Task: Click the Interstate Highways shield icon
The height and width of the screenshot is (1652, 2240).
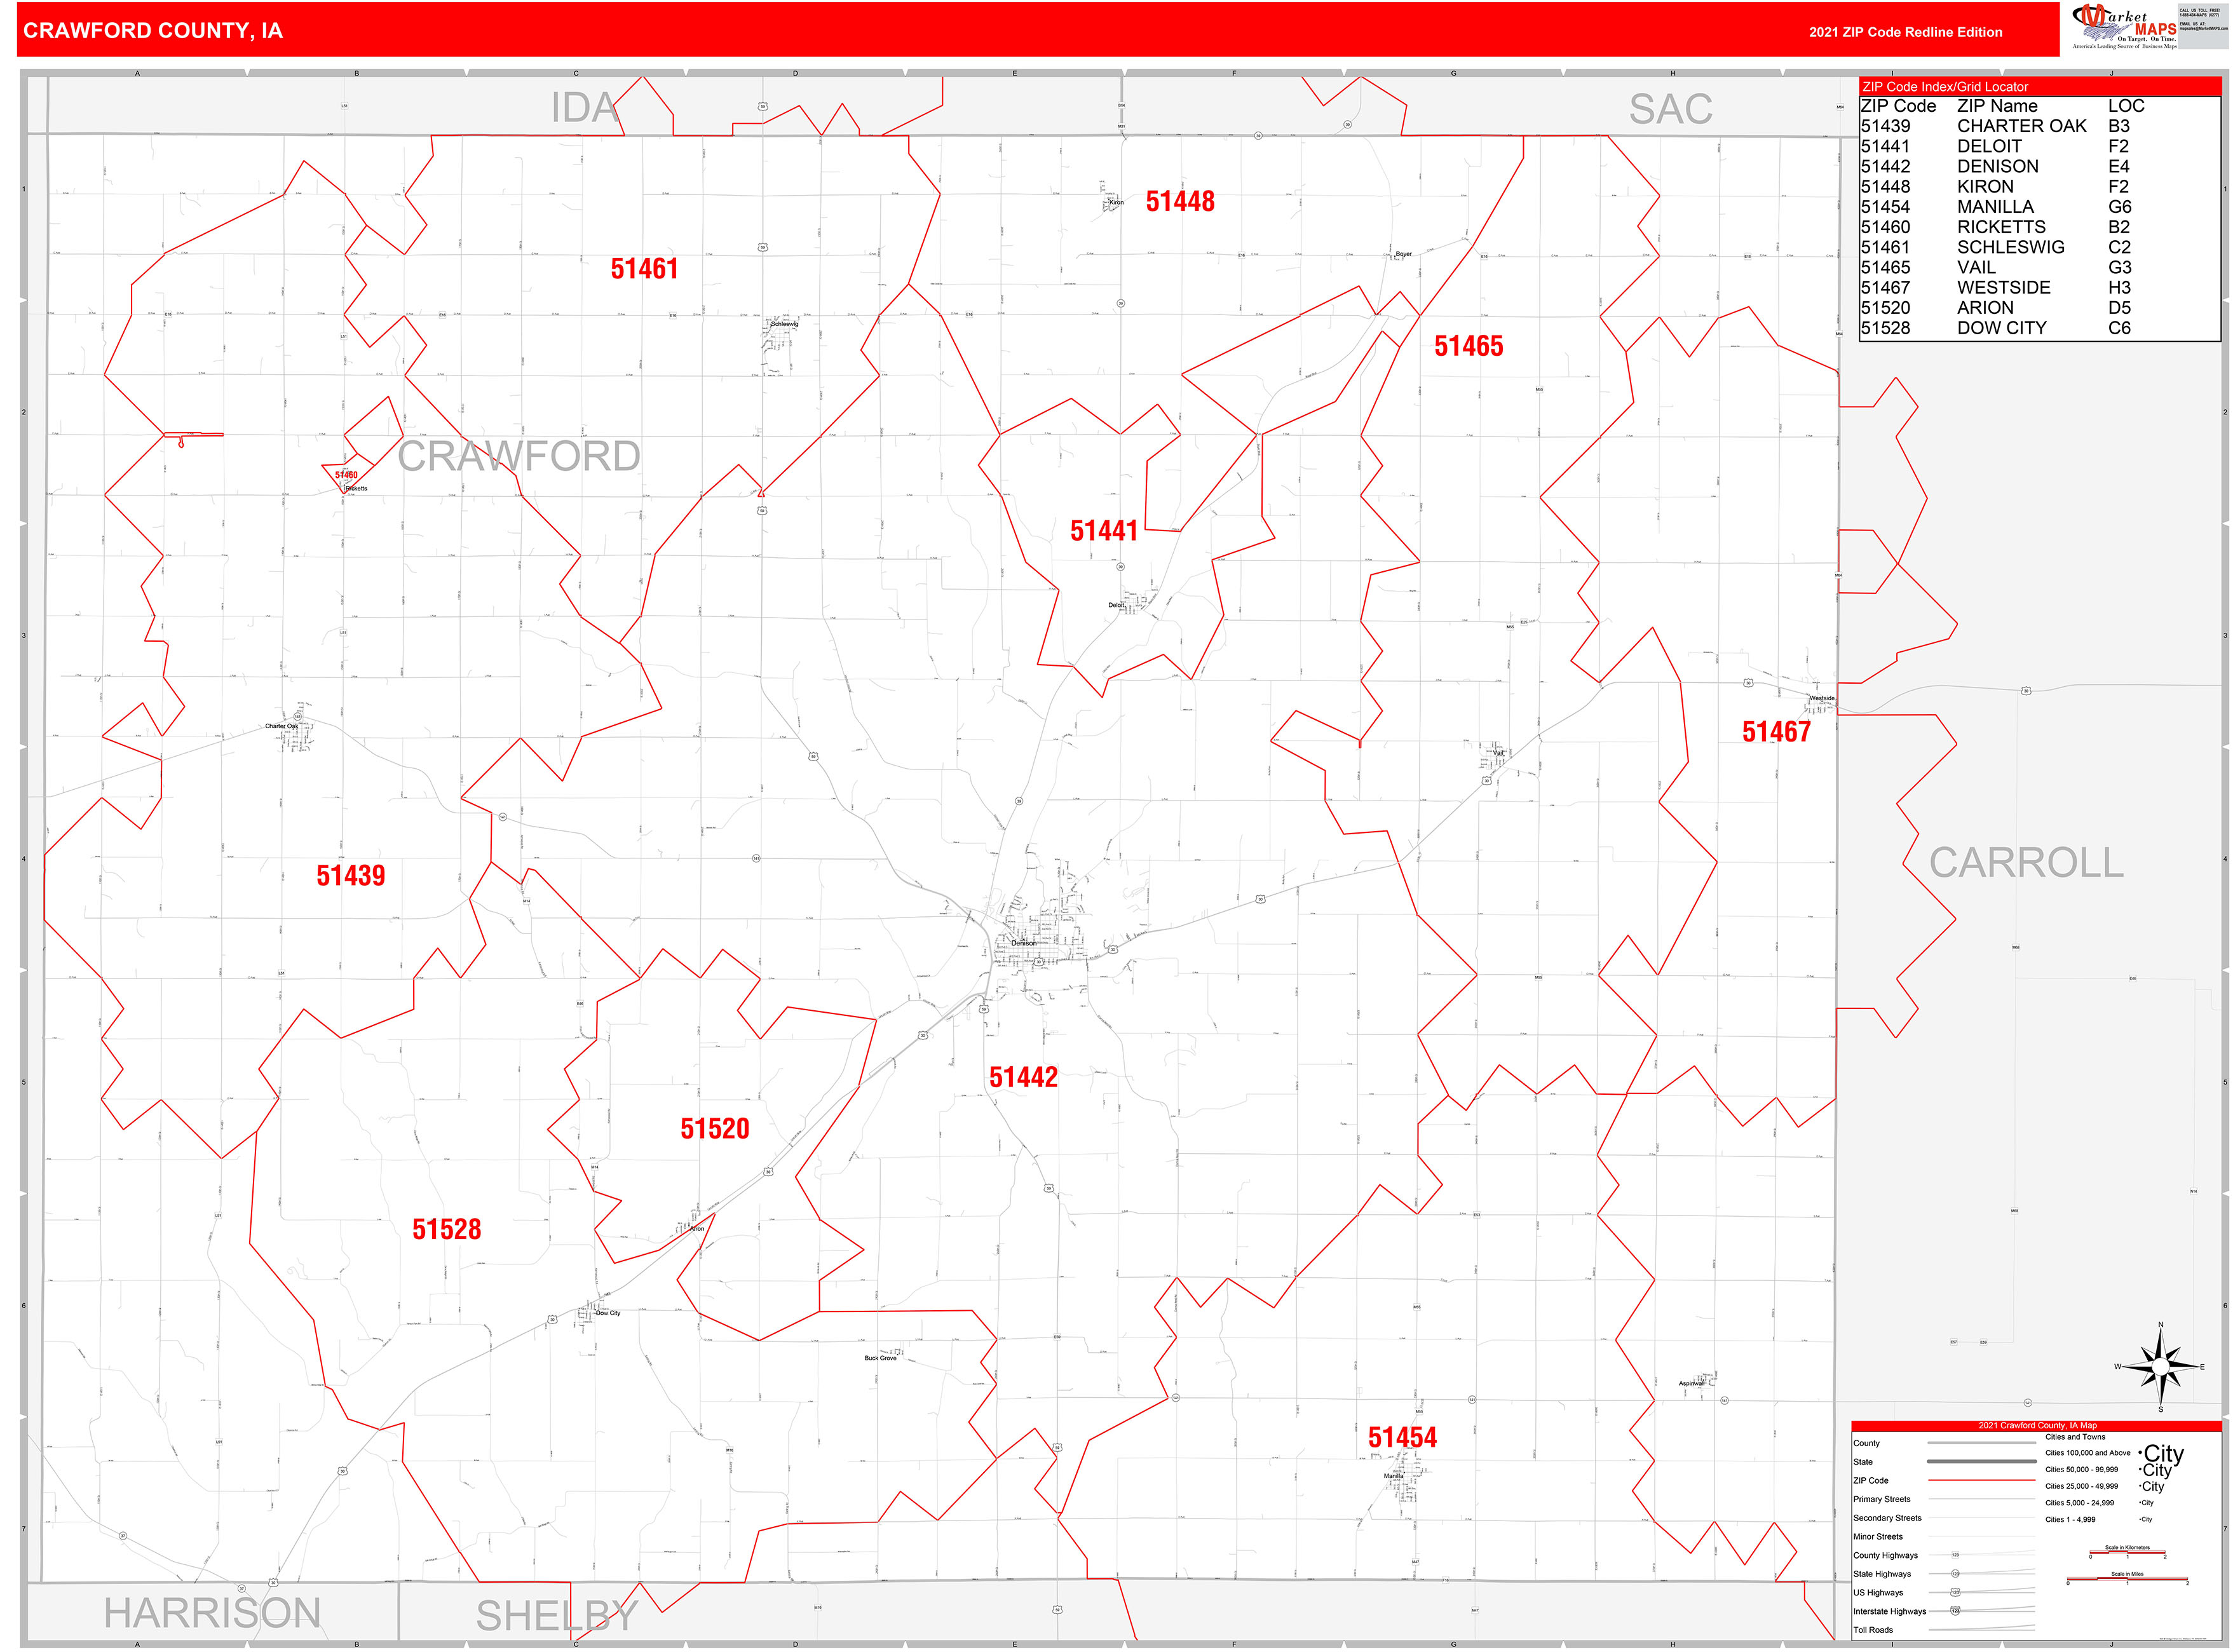Action: click(x=1956, y=1612)
